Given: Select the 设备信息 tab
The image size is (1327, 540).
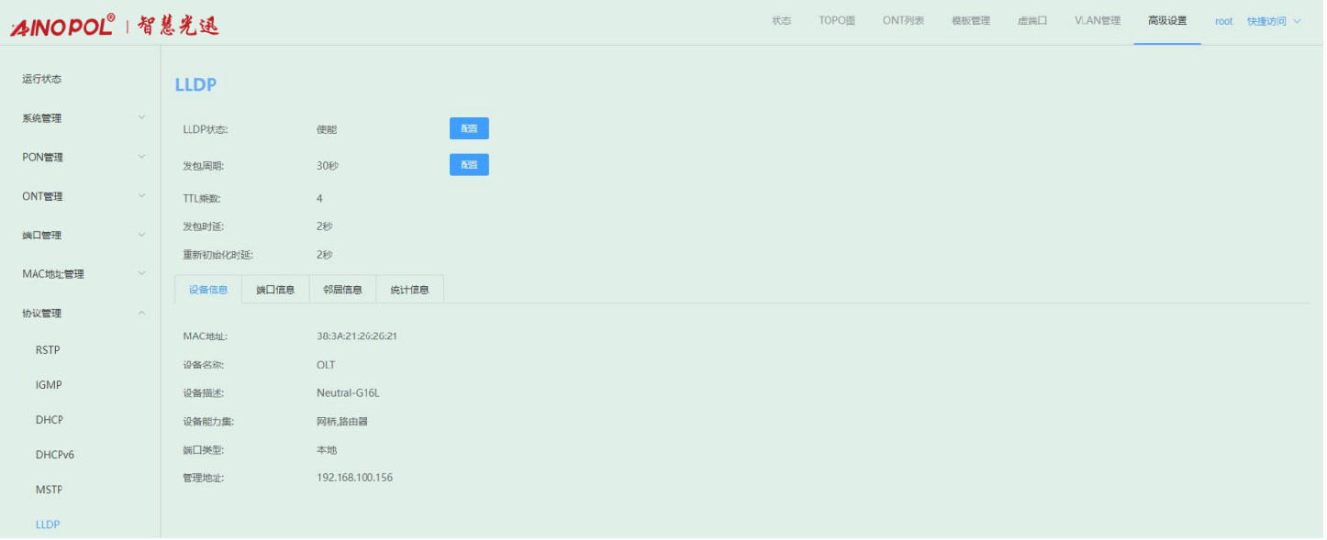Looking at the screenshot, I should click(208, 290).
